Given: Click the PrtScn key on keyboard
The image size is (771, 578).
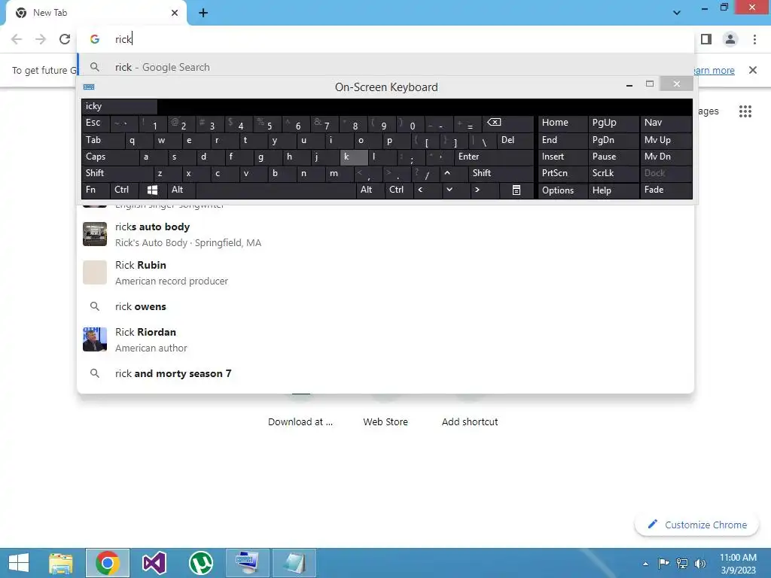Looking at the screenshot, I should pyautogui.click(x=562, y=173).
